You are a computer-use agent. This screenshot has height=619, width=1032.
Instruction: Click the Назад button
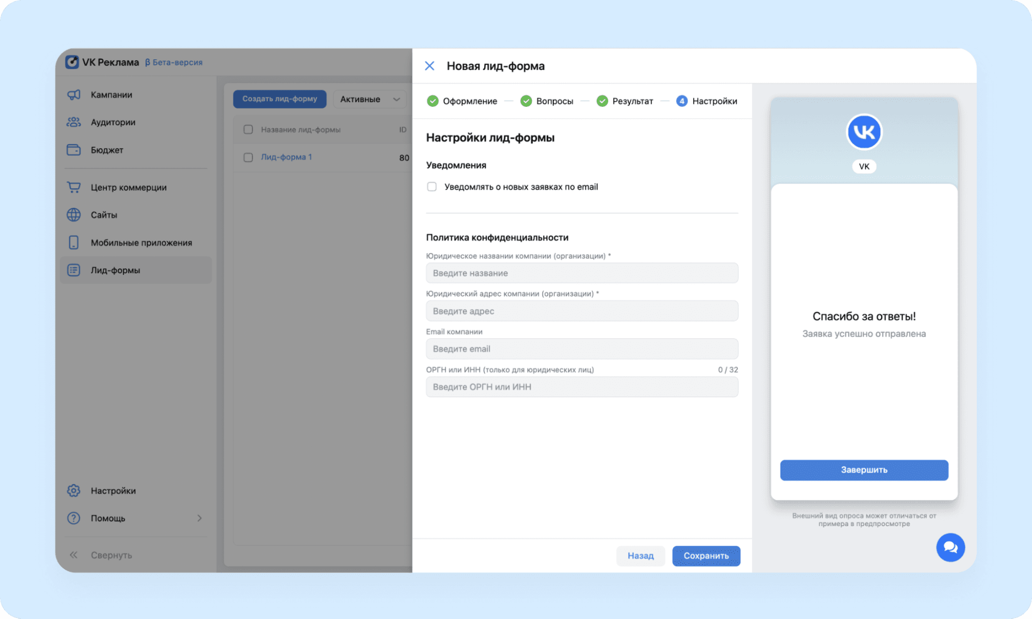[x=640, y=556]
